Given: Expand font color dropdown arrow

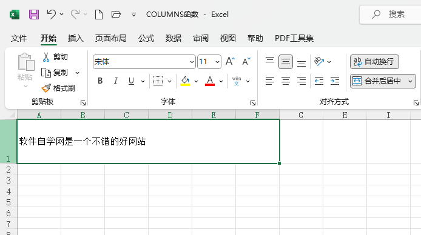Looking at the screenshot, I should click(x=221, y=81).
